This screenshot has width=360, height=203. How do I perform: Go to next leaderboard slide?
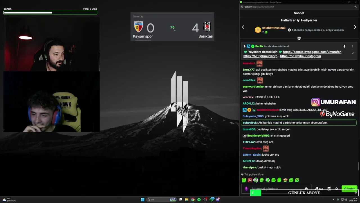point(355,27)
